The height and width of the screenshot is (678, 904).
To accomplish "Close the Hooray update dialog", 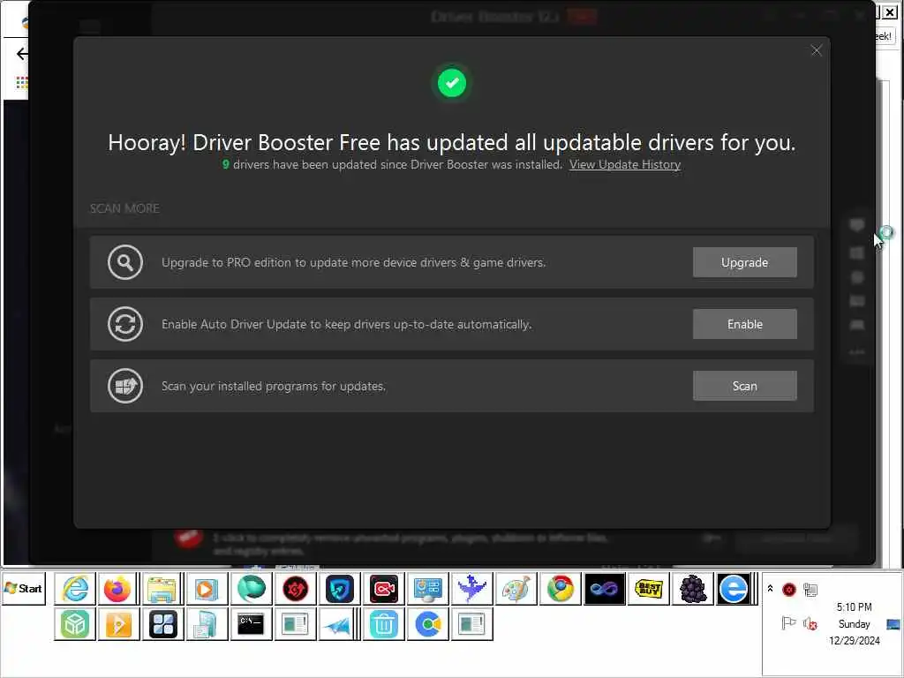I will (x=816, y=50).
